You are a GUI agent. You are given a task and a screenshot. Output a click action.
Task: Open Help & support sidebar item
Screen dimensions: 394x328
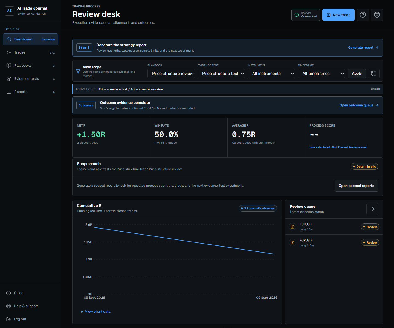pyautogui.click(x=30, y=306)
